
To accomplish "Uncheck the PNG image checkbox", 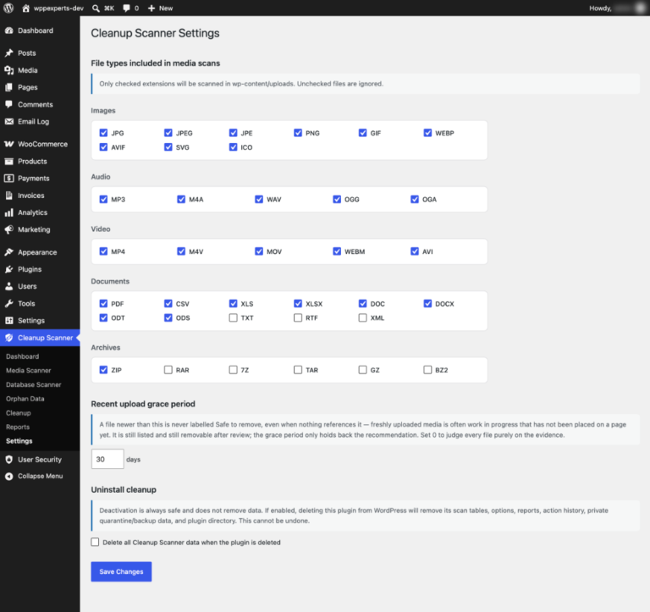I will [298, 133].
